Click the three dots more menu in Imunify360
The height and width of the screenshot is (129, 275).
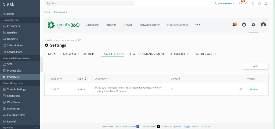[198, 25]
